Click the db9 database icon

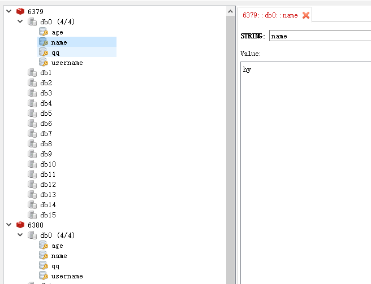tap(32, 154)
